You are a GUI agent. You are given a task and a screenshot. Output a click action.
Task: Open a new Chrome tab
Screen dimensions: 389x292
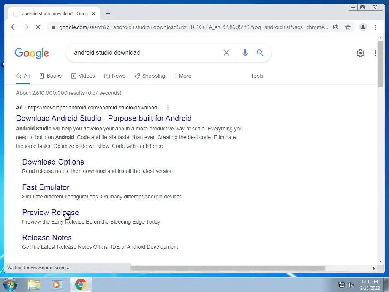[108, 14]
